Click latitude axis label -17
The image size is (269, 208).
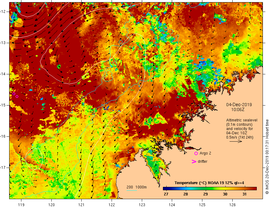pyautogui.click(x=3, y=168)
